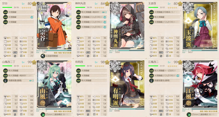Click the repair personnel icon under Soya's card

click(43, 56)
